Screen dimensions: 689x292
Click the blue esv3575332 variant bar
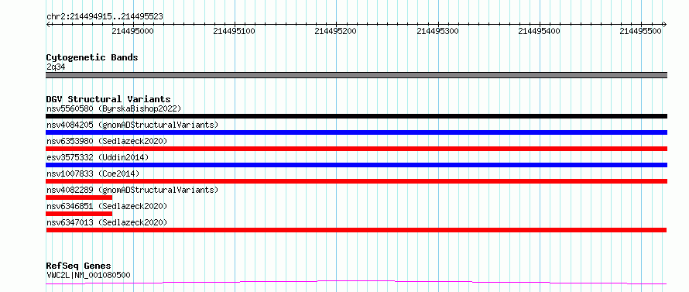[x=356, y=165]
